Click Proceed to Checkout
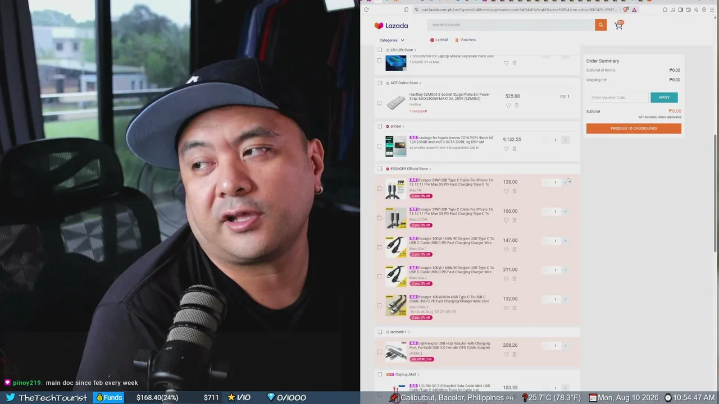This screenshot has width=719, height=404. pyautogui.click(x=634, y=128)
